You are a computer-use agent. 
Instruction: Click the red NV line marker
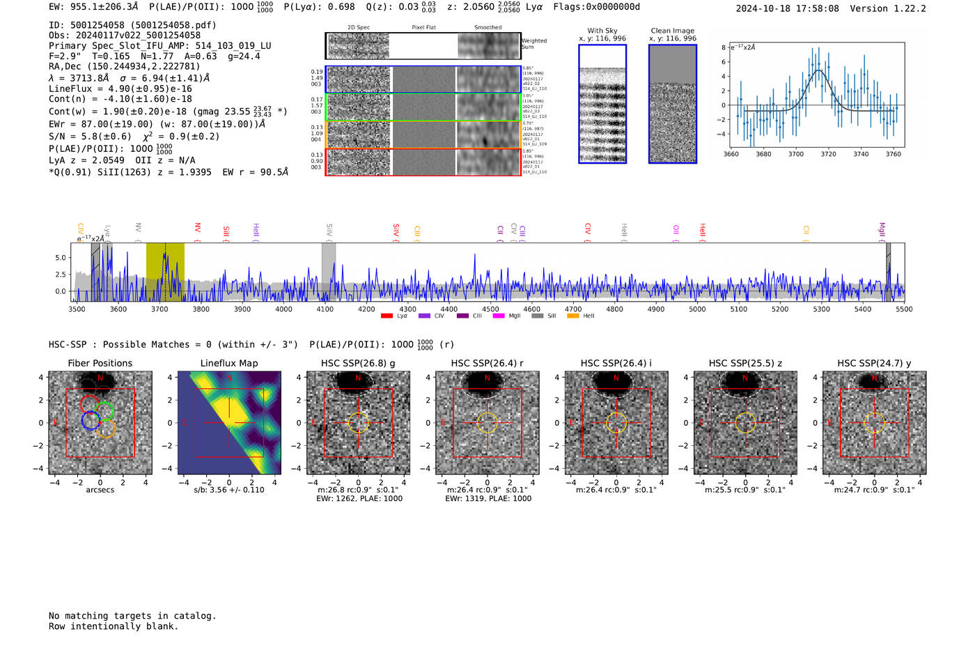pyautogui.click(x=198, y=233)
